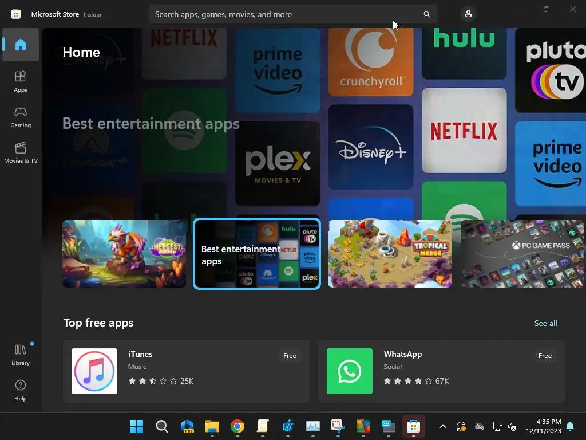
Task: Open File Explorer from taskbar
Action: (212, 426)
